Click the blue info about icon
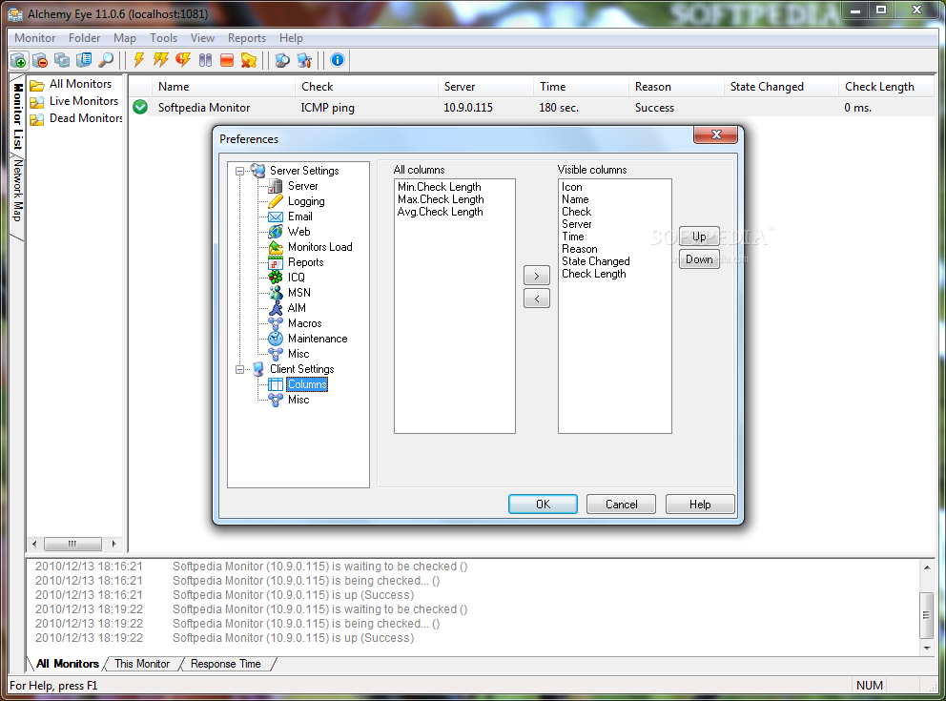 tap(338, 60)
